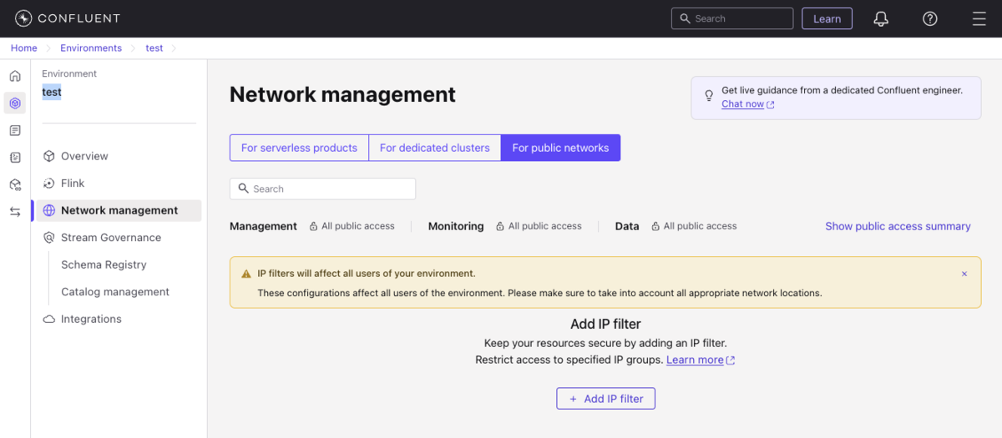1002x438 pixels.
Task: Click the Add IP filter button
Action: [605, 399]
